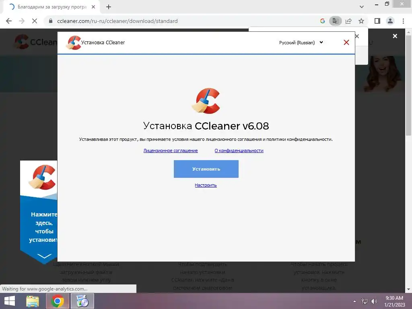Click the Нажмите здесь download banner on the webpage
Image resolution: width=412 pixels, height=309 pixels.
point(39,212)
